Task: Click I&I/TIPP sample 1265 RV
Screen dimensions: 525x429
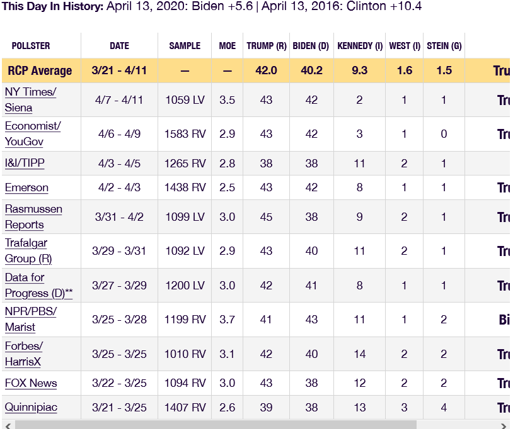Action: (x=185, y=164)
